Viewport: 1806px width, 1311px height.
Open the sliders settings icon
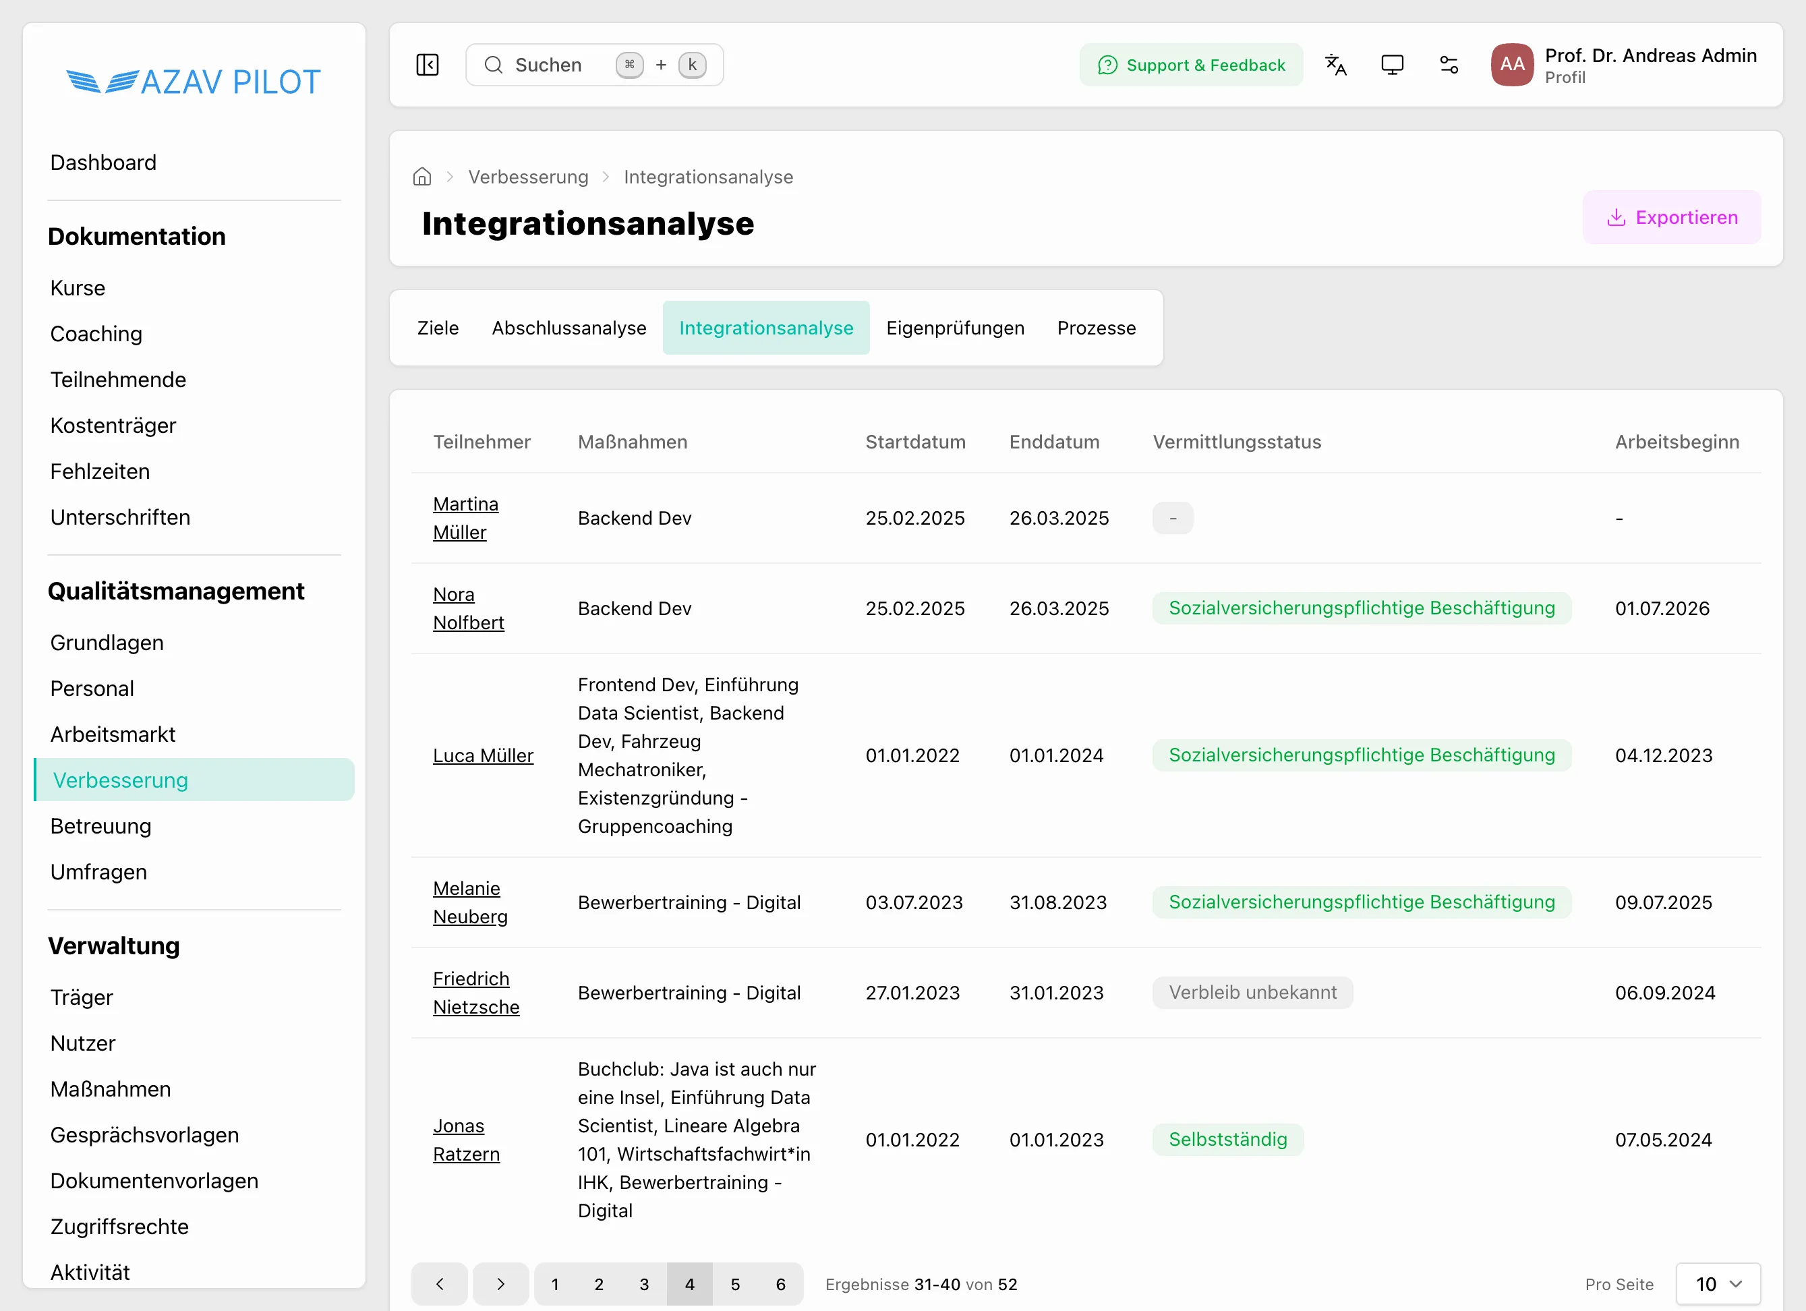coord(1449,65)
